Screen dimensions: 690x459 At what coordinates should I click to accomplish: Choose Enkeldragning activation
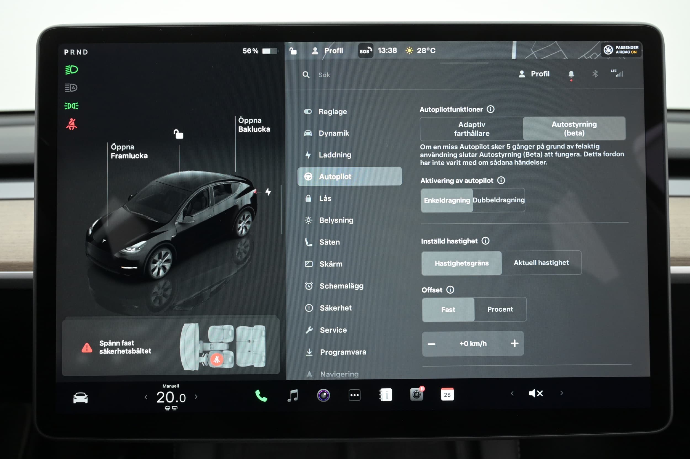447,200
